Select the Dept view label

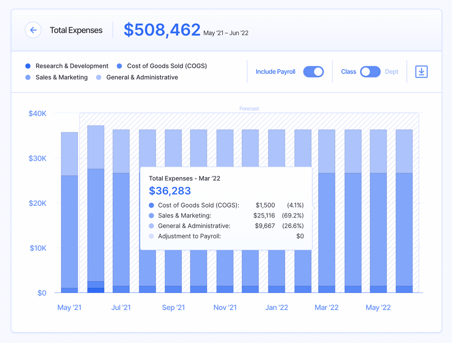391,72
